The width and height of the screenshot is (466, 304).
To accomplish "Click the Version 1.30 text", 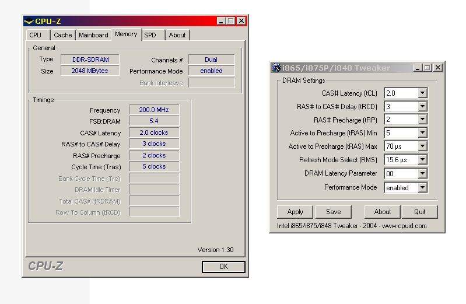I will [215, 250].
